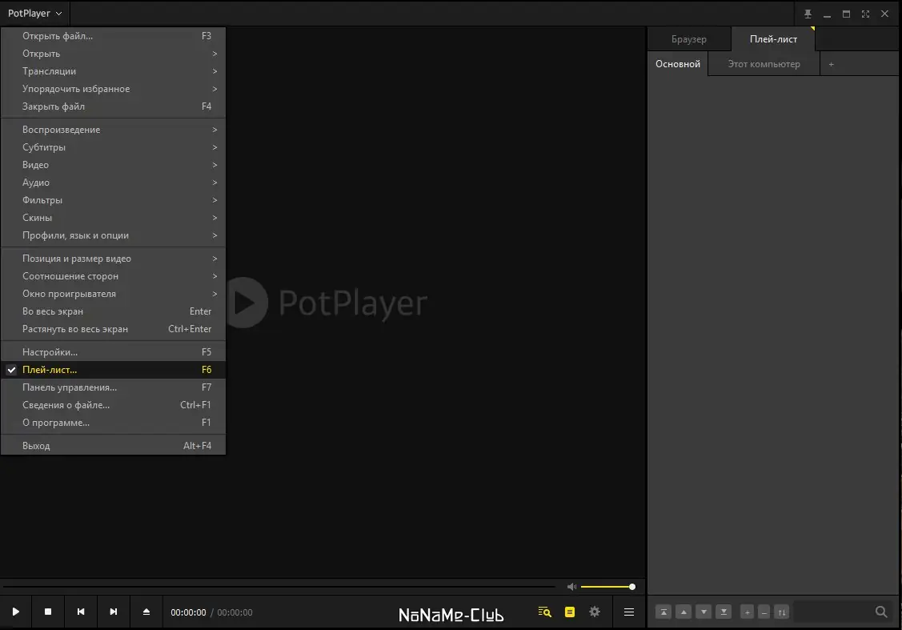The height and width of the screenshot is (630, 902).
Task: Choose Во весь экран menu item
Action: 114,311
